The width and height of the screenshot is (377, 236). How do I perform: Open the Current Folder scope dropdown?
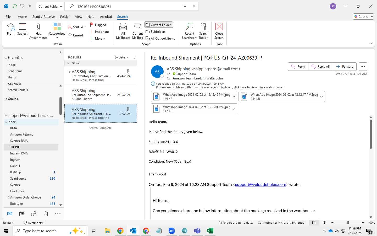(x=50, y=6)
